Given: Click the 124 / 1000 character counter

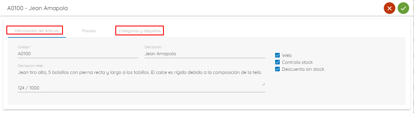Looking at the screenshot, I should click(x=28, y=88).
